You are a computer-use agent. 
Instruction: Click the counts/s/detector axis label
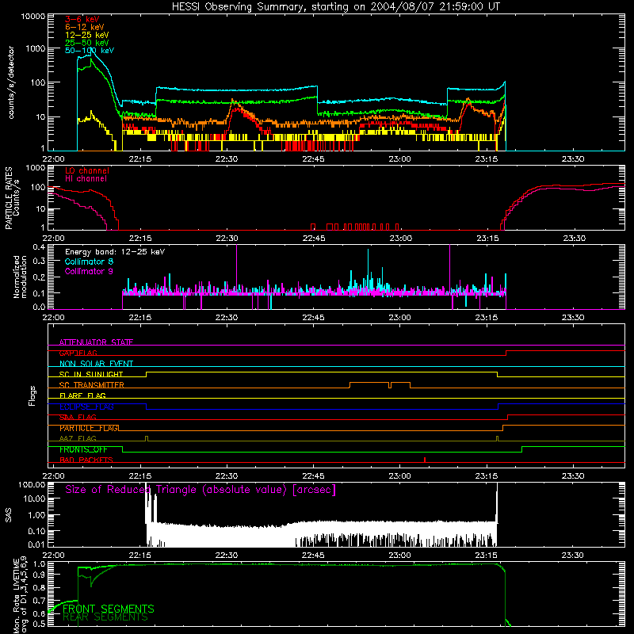[11, 82]
